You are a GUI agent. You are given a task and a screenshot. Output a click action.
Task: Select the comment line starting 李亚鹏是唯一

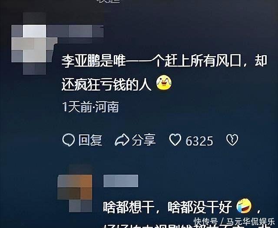pos(164,61)
